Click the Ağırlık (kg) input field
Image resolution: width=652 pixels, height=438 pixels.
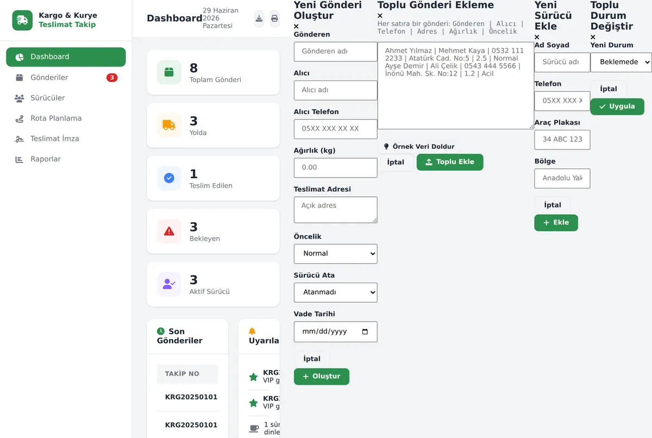coord(335,167)
